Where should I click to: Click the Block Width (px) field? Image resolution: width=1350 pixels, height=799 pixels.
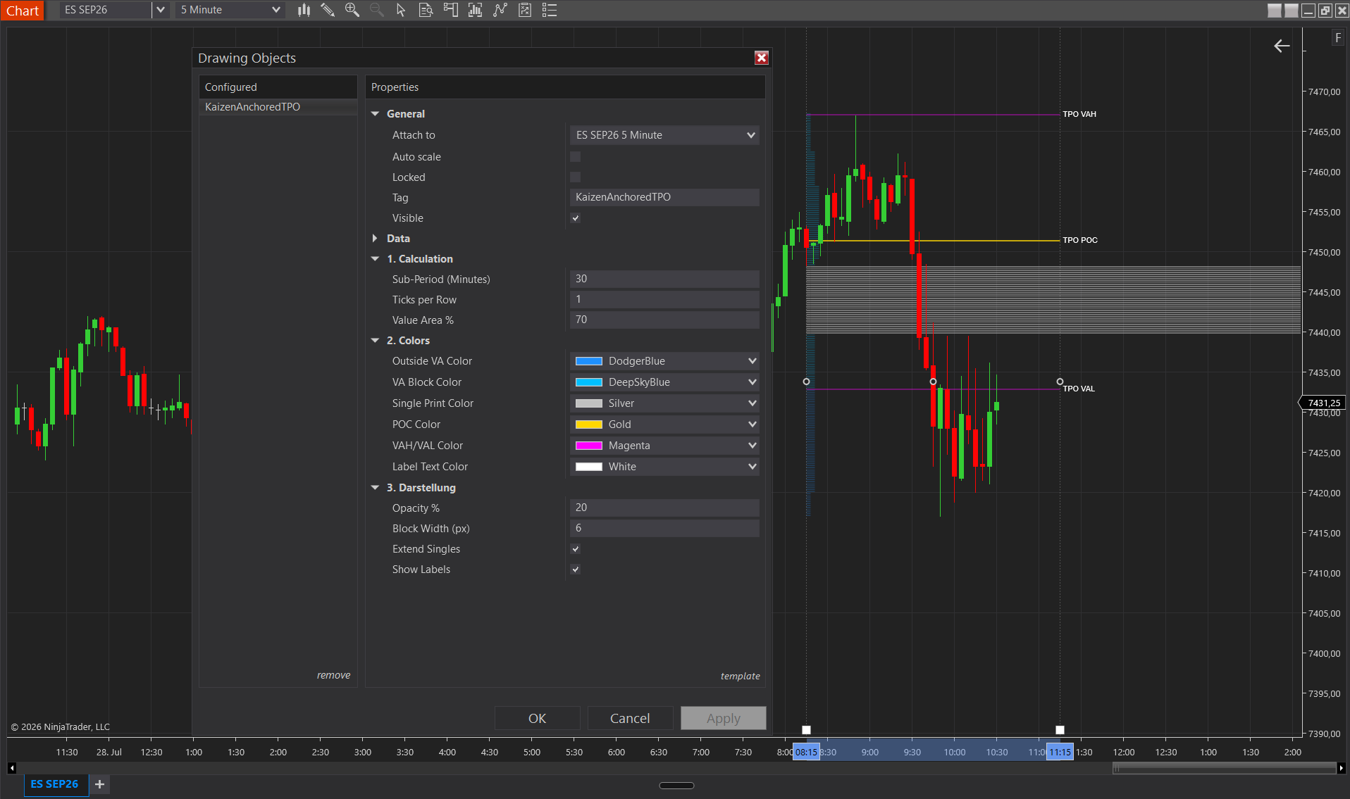click(x=664, y=528)
